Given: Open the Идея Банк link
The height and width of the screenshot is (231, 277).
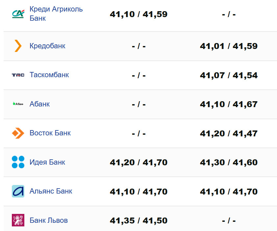Looking at the screenshot, I should point(47,162).
